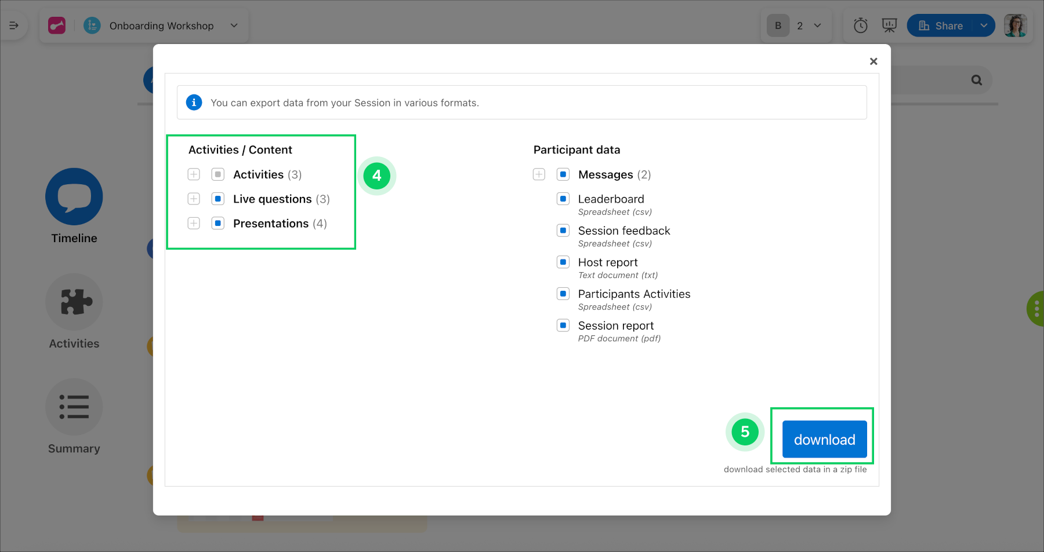Uncheck the Leaderboard checkbox
1044x552 pixels.
tap(563, 199)
